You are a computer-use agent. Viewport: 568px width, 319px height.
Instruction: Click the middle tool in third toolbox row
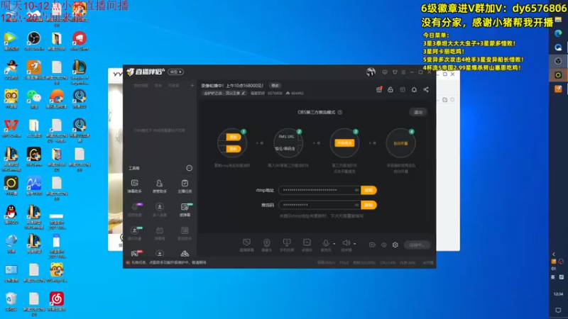tap(159, 233)
